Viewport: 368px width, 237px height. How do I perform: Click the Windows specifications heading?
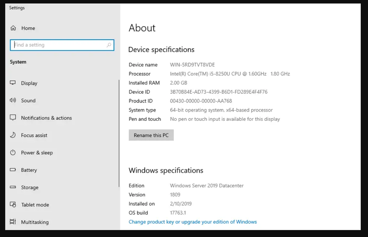coord(166,170)
